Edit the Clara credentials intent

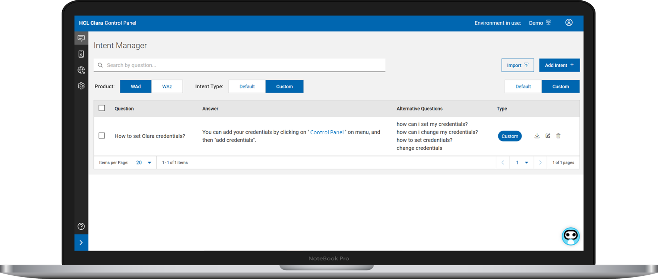(548, 136)
